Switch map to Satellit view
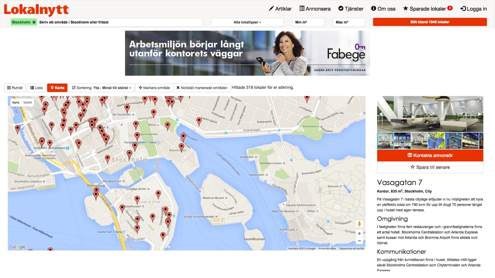This screenshot has height=278, width=495. pyautogui.click(x=27, y=103)
